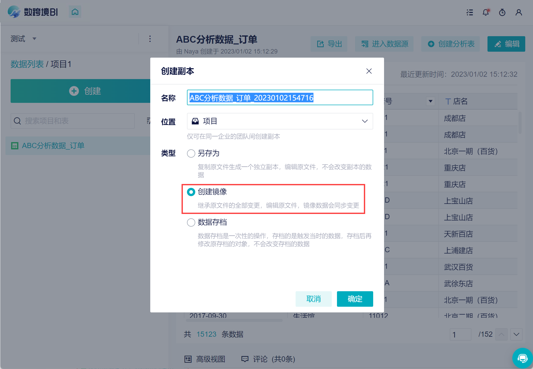533x369 pixels.
Task: Click the three-dot more options icon
Action: (x=150, y=39)
